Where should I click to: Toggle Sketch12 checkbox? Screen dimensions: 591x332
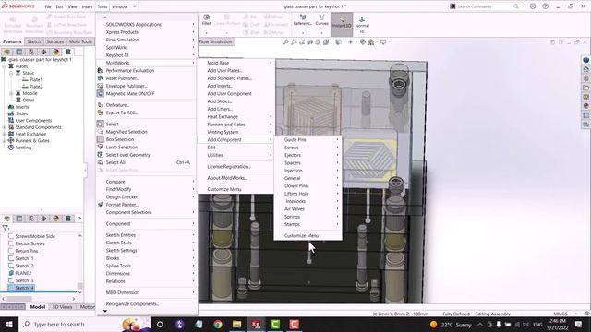pyautogui.click(x=11, y=266)
